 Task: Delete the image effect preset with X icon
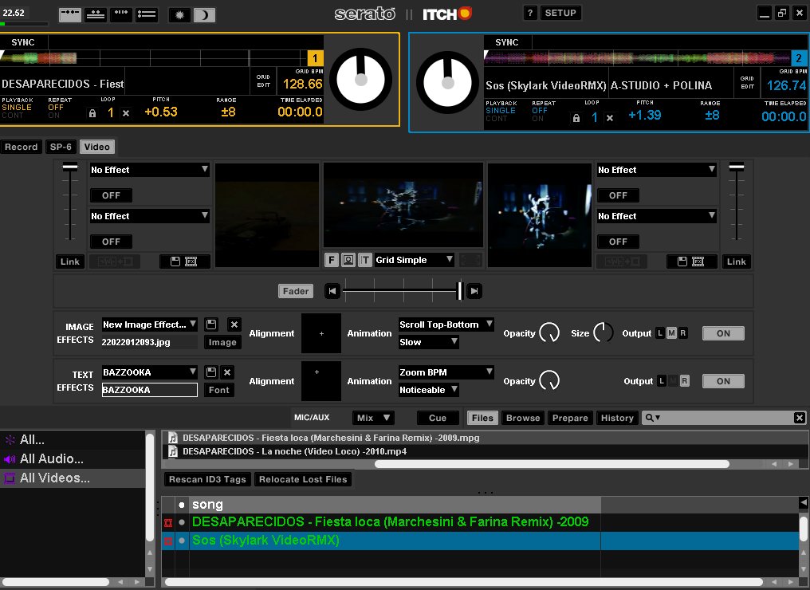(x=234, y=324)
